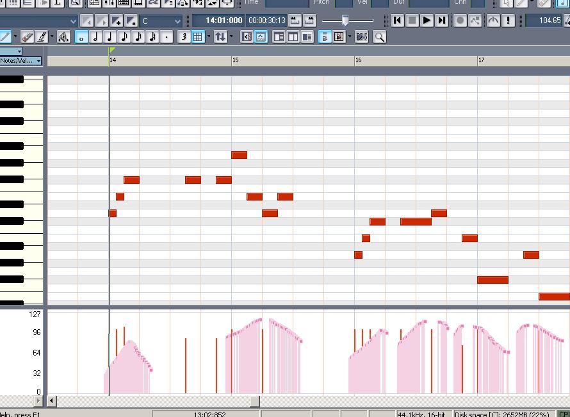Select the sixteenth note duration
Image resolution: width=570 pixels, height=417 pixels.
click(138, 37)
